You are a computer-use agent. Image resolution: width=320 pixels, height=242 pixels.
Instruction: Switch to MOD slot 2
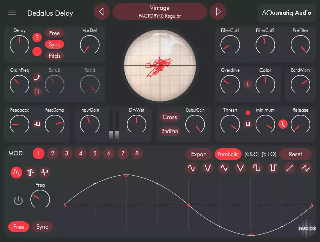point(53,153)
